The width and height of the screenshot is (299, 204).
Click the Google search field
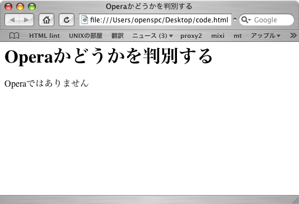[267, 20]
